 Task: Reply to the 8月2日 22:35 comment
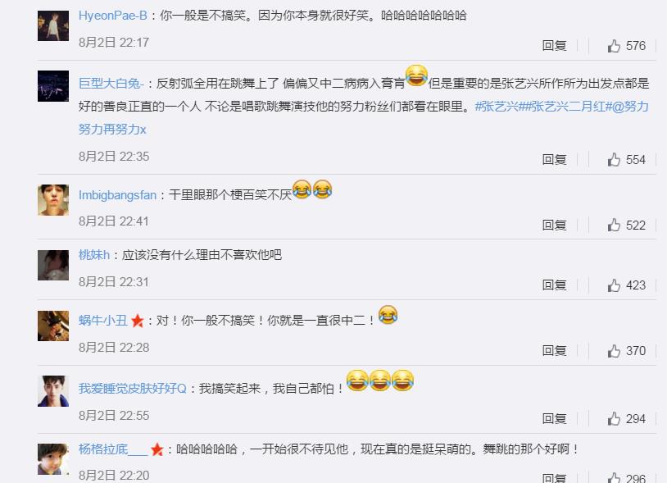pyautogui.click(x=554, y=160)
